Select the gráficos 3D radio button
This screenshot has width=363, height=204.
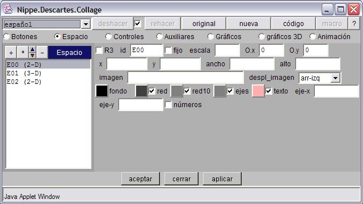pos(261,36)
